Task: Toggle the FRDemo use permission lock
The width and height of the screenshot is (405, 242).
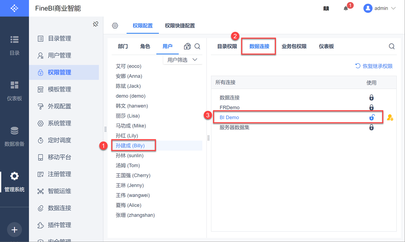Action: (371, 108)
